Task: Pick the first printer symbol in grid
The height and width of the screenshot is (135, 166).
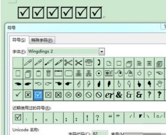Action: click(79, 73)
